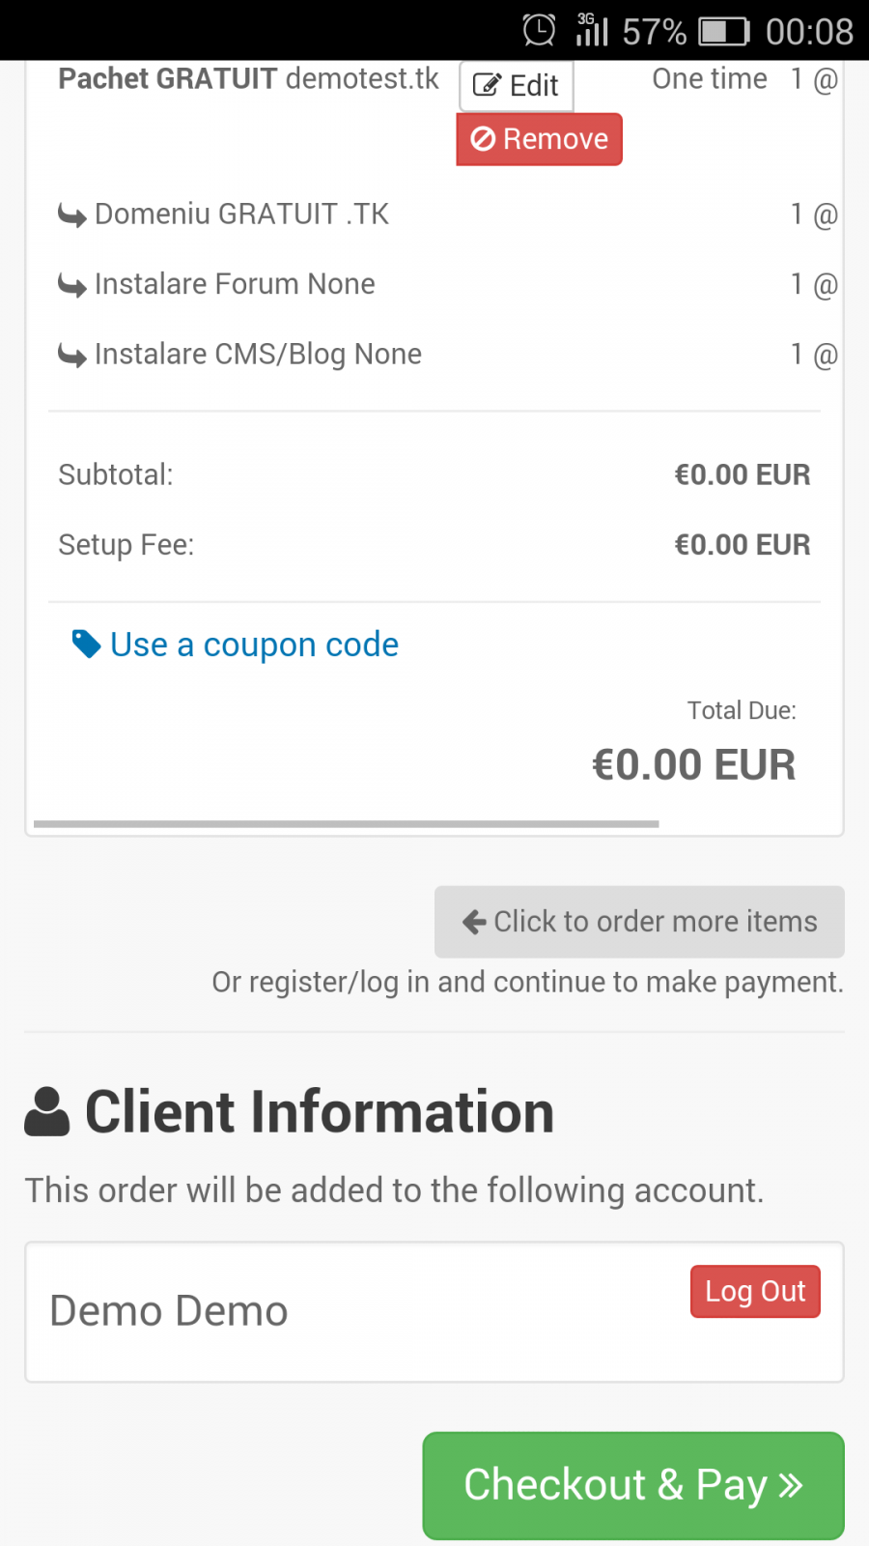
Task: Click the double chevron on Checkout & Pay
Action: click(x=791, y=1485)
